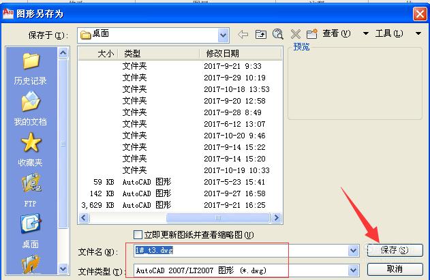Click the file list scroll right arrow
This screenshot has height=280, width=430.
click(276, 218)
